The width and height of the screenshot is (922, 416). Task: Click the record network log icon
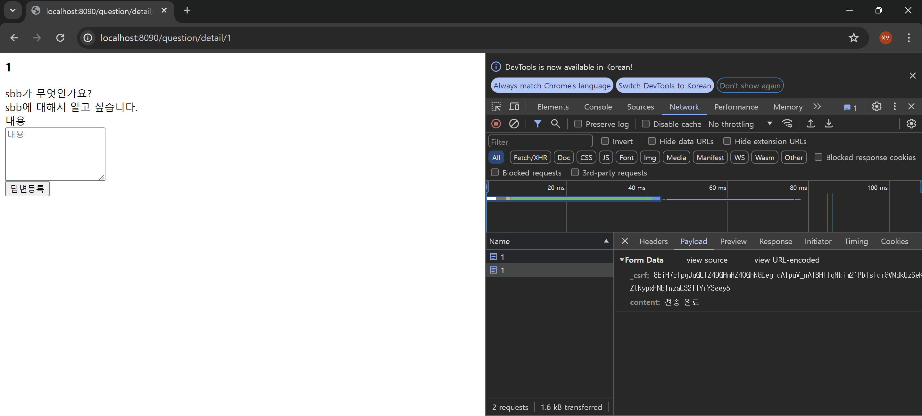pos(496,124)
